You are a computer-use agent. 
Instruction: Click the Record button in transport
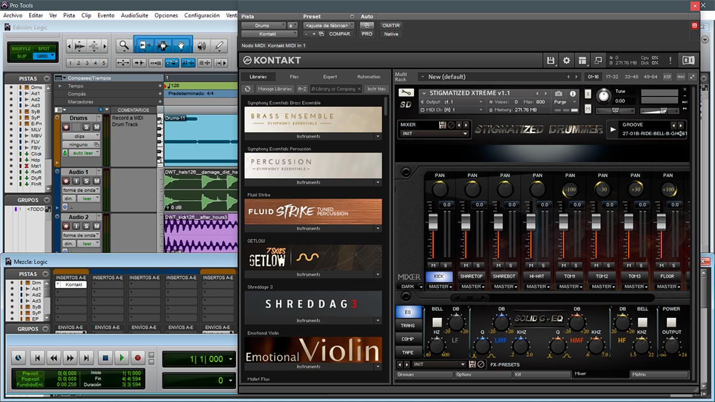[138, 358]
